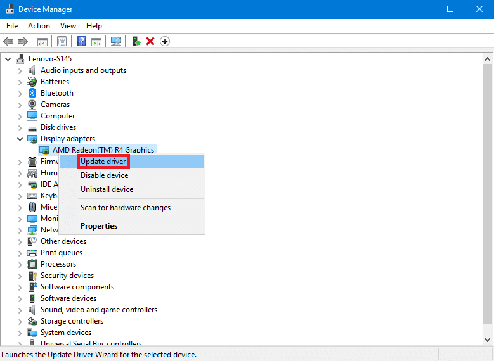Image resolution: width=494 pixels, height=361 pixels.
Task: Click the Forward arrow toolbar icon
Action: tap(23, 41)
